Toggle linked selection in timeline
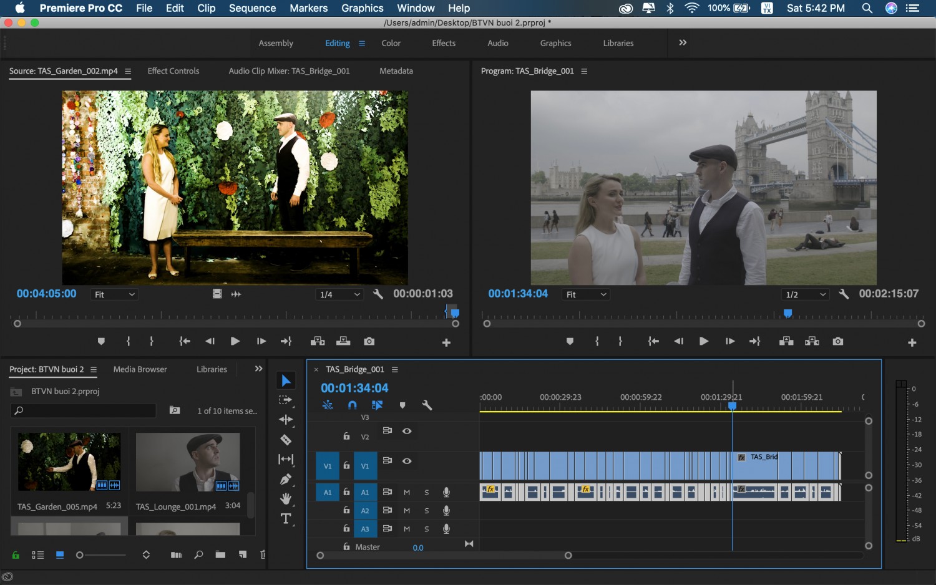The image size is (936, 585). click(378, 405)
